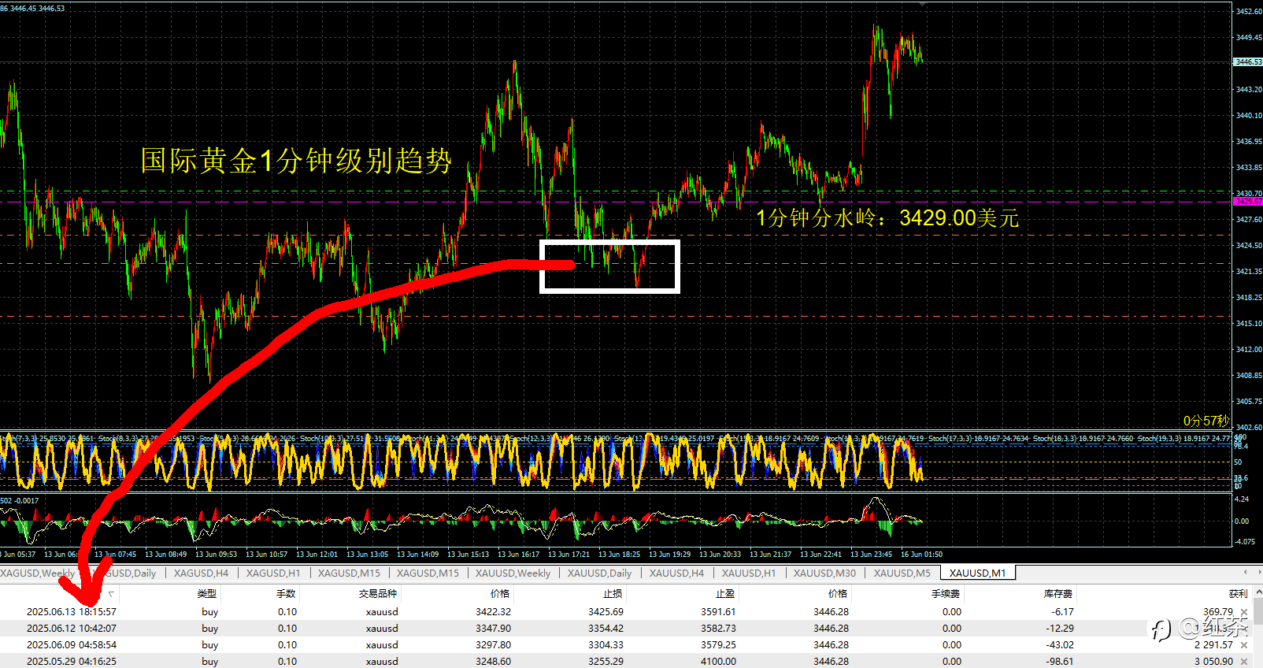Image resolution: width=1263 pixels, height=668 pixels.
Task: Click the 16 Jun 01:50 time axis label
Action: coord(921,555)
